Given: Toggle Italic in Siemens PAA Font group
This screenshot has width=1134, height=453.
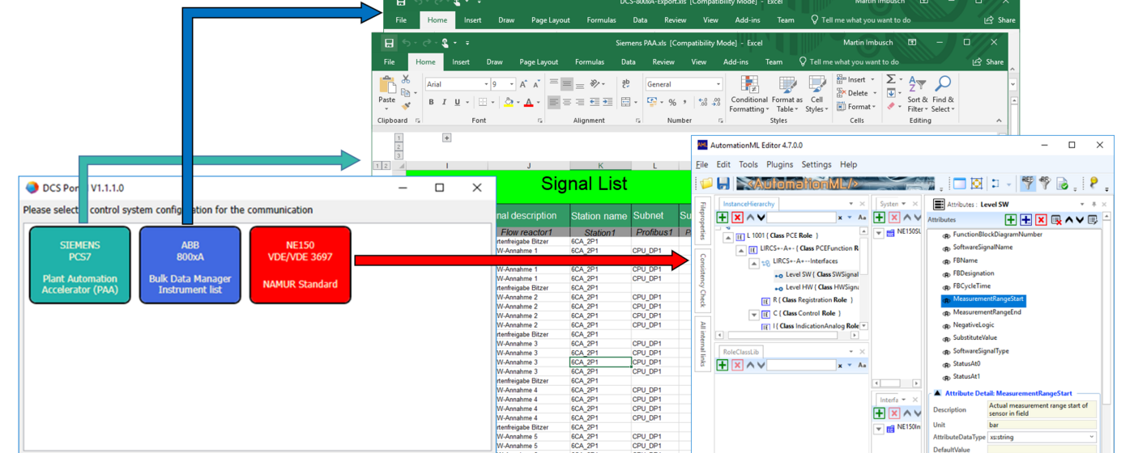Looking at the screenshot, I should pyautogui.click(x=444, y=103).
